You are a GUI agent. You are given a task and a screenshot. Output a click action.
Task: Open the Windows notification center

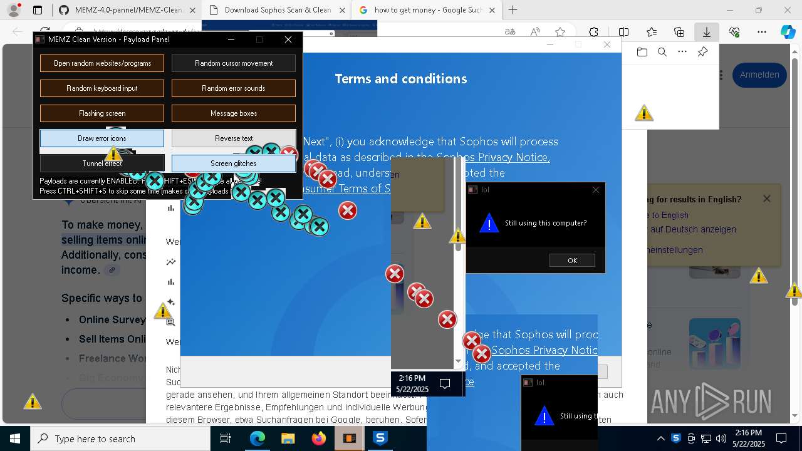point(781,438)
